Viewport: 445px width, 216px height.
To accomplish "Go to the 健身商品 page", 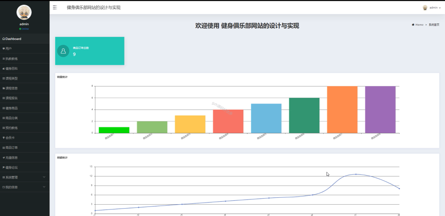I will pyautogui.click(x=25, y=108).
